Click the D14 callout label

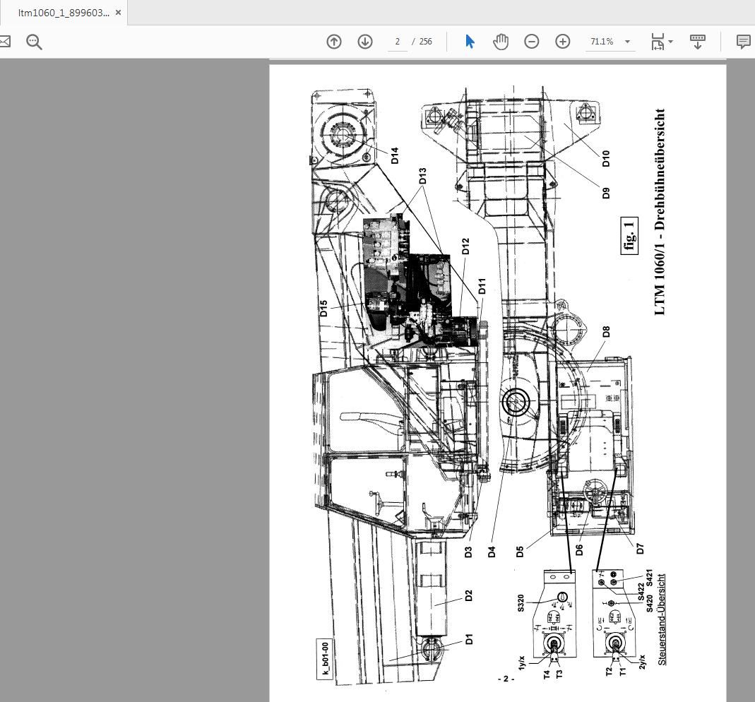[395, 155]
